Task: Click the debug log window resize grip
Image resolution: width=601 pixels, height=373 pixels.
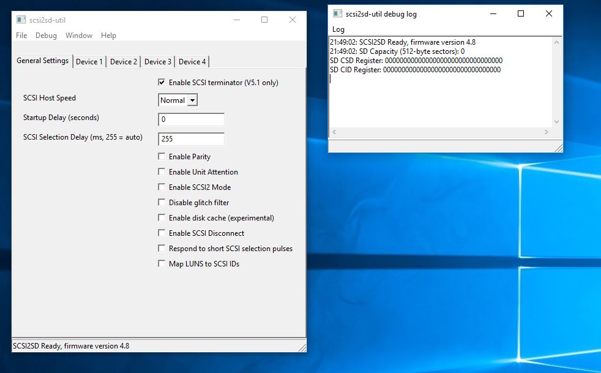Action: (558, 148)
